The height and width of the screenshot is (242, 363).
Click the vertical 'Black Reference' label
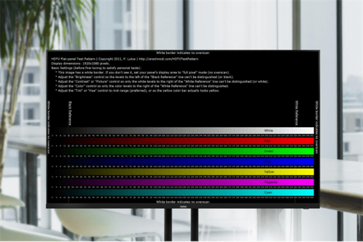click(x=70, y=113)
